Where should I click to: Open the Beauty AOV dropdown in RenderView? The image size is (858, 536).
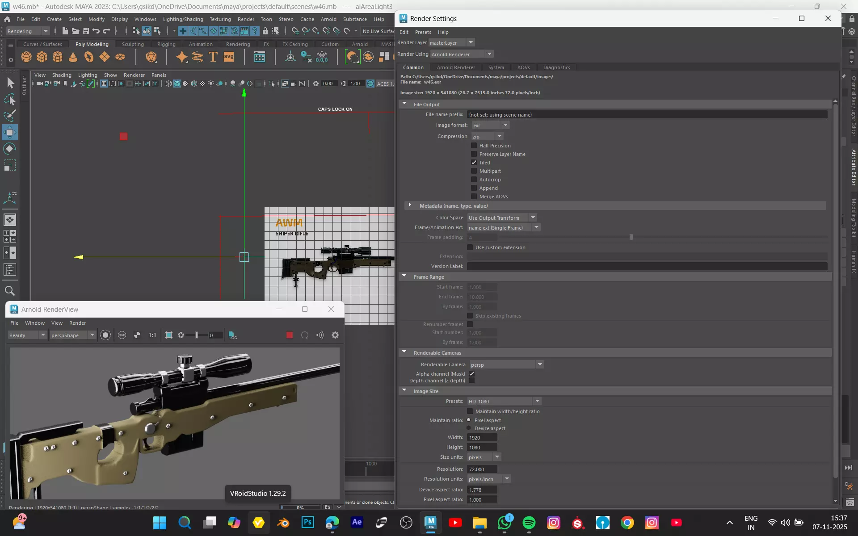tap(27, 335)
